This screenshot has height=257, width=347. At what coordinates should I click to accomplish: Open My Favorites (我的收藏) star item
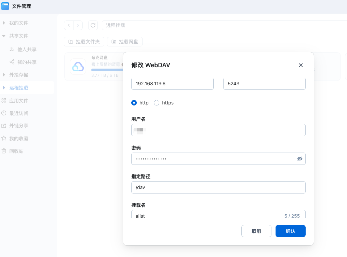tap(18, 139)
